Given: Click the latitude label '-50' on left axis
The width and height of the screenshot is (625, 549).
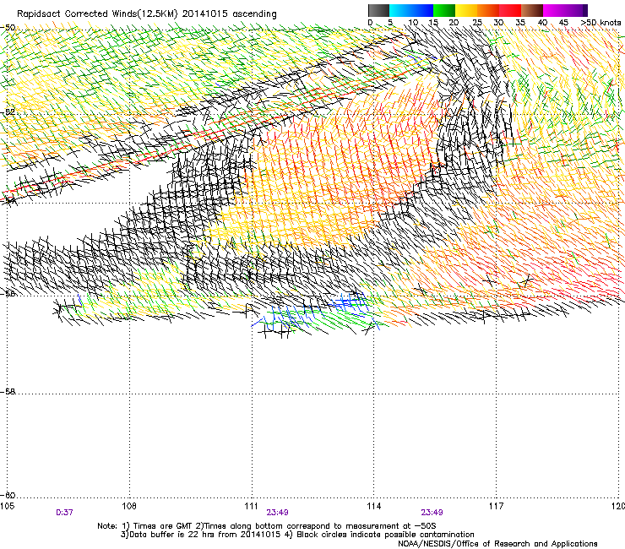Looking at the screenshot, I should pos(8,28).
